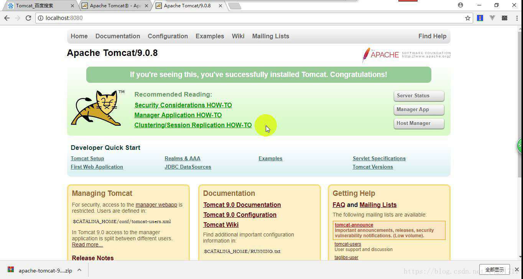Open the Examples link under Developer Quick Start

coord(270,158)
